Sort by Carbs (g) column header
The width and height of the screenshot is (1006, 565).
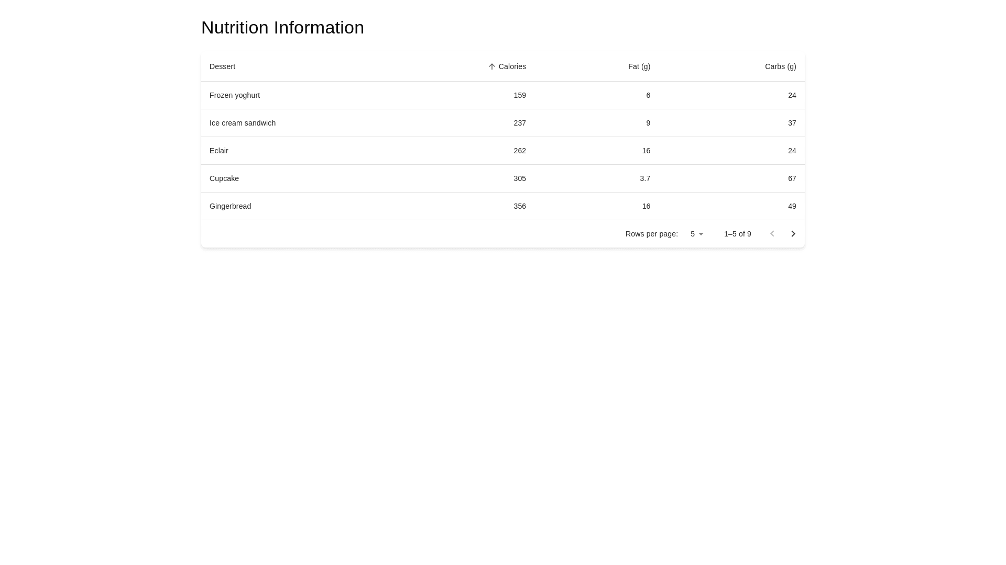coord(780,66)
